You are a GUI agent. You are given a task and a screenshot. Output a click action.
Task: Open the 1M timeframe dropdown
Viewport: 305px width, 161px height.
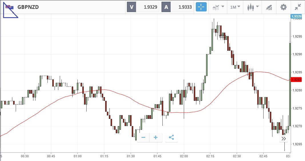pos(235,7)
